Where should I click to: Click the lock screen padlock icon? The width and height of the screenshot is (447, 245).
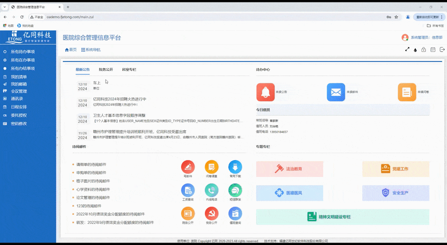tap(424, 50)
